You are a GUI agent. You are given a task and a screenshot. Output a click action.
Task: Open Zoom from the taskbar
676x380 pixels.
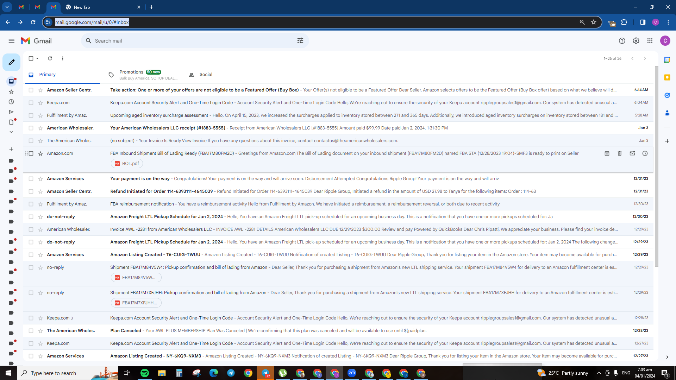352,373
